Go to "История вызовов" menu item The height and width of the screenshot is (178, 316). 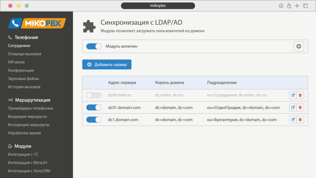click(x=24, y=87)
